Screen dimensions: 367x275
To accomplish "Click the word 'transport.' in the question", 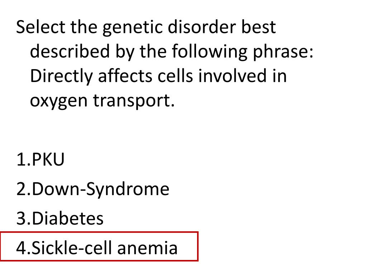I will (134, 101).
